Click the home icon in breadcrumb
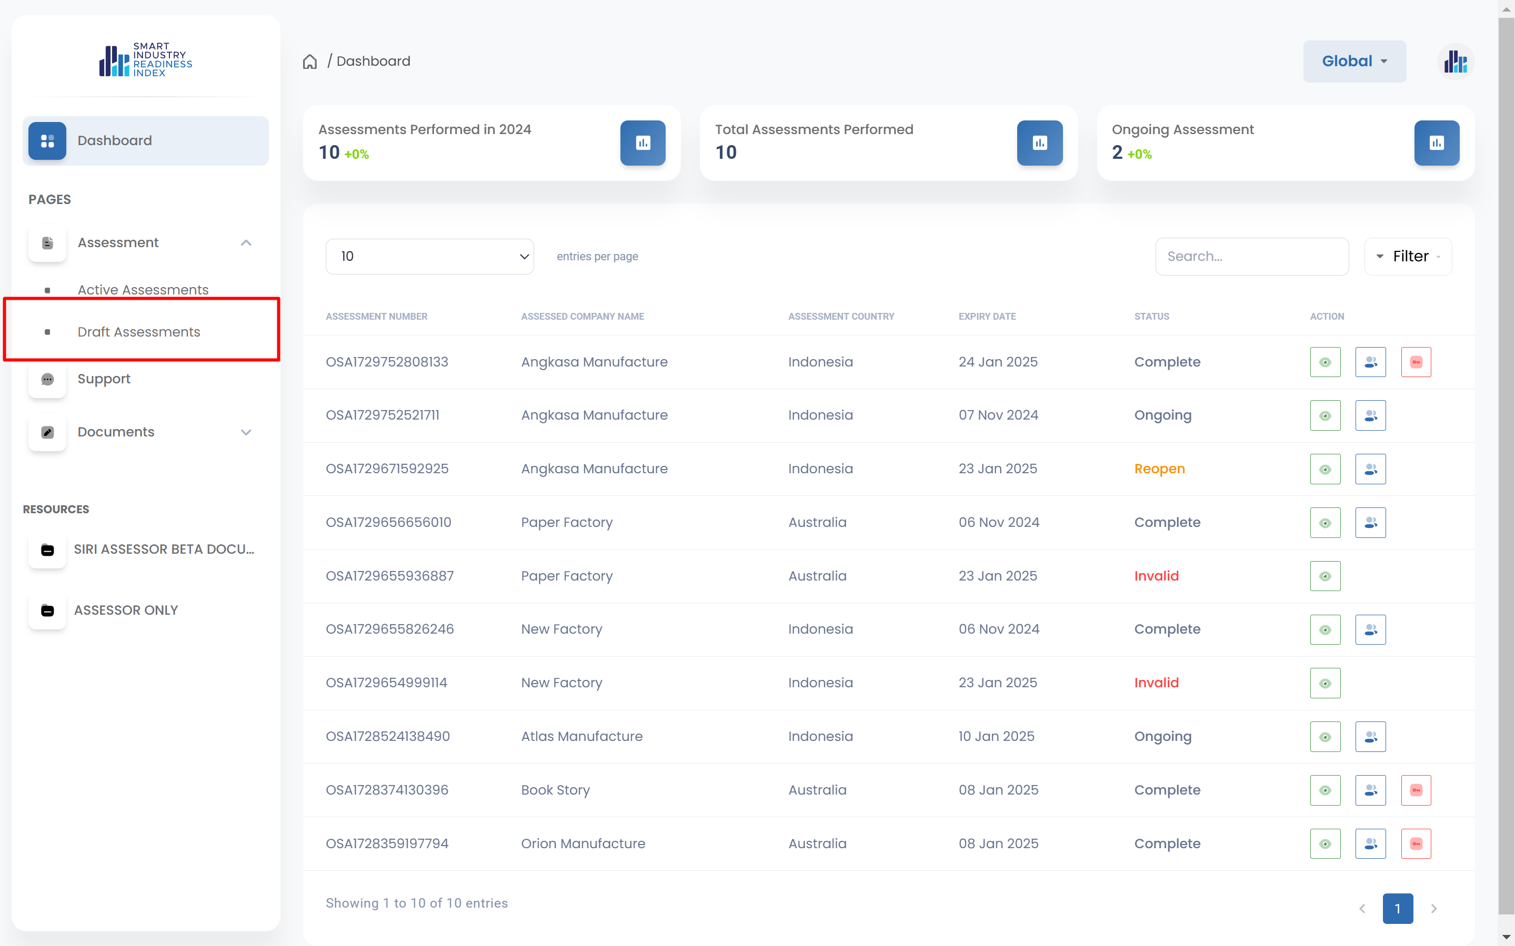This screenshot has width=1515, height=946. pos(310,62)
